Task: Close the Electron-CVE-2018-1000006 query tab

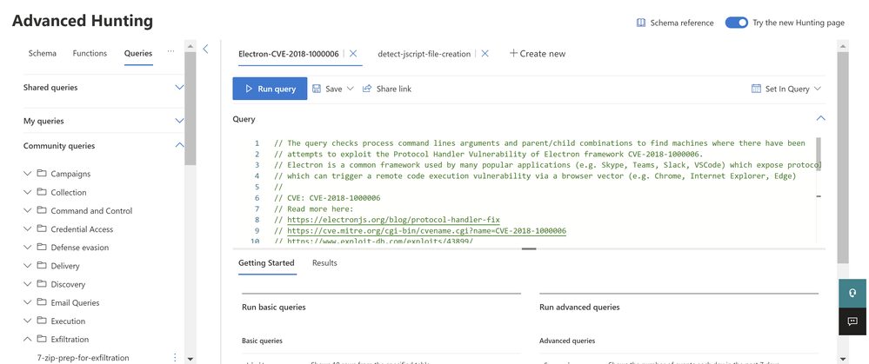Action: tap(353, 54)
